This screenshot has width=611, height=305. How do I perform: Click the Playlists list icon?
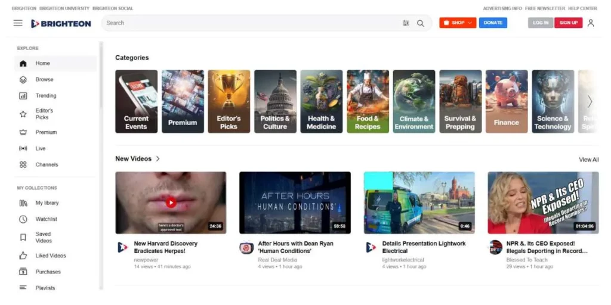tap(23, 288)
